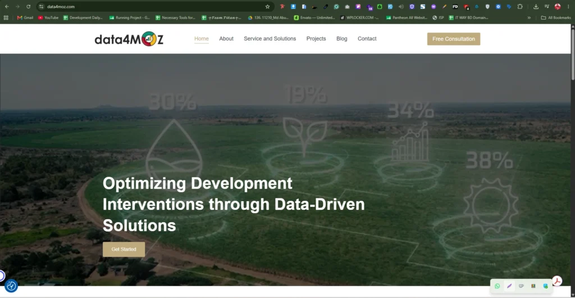Screen dimensions: 575x298
Task: Click the blue gear extension icon
Action: [498, 7]
